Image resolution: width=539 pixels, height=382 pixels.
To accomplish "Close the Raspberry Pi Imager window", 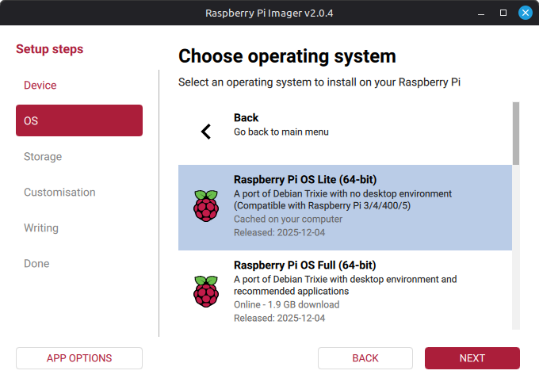I will pyautogui.click(x=525, y=13).
